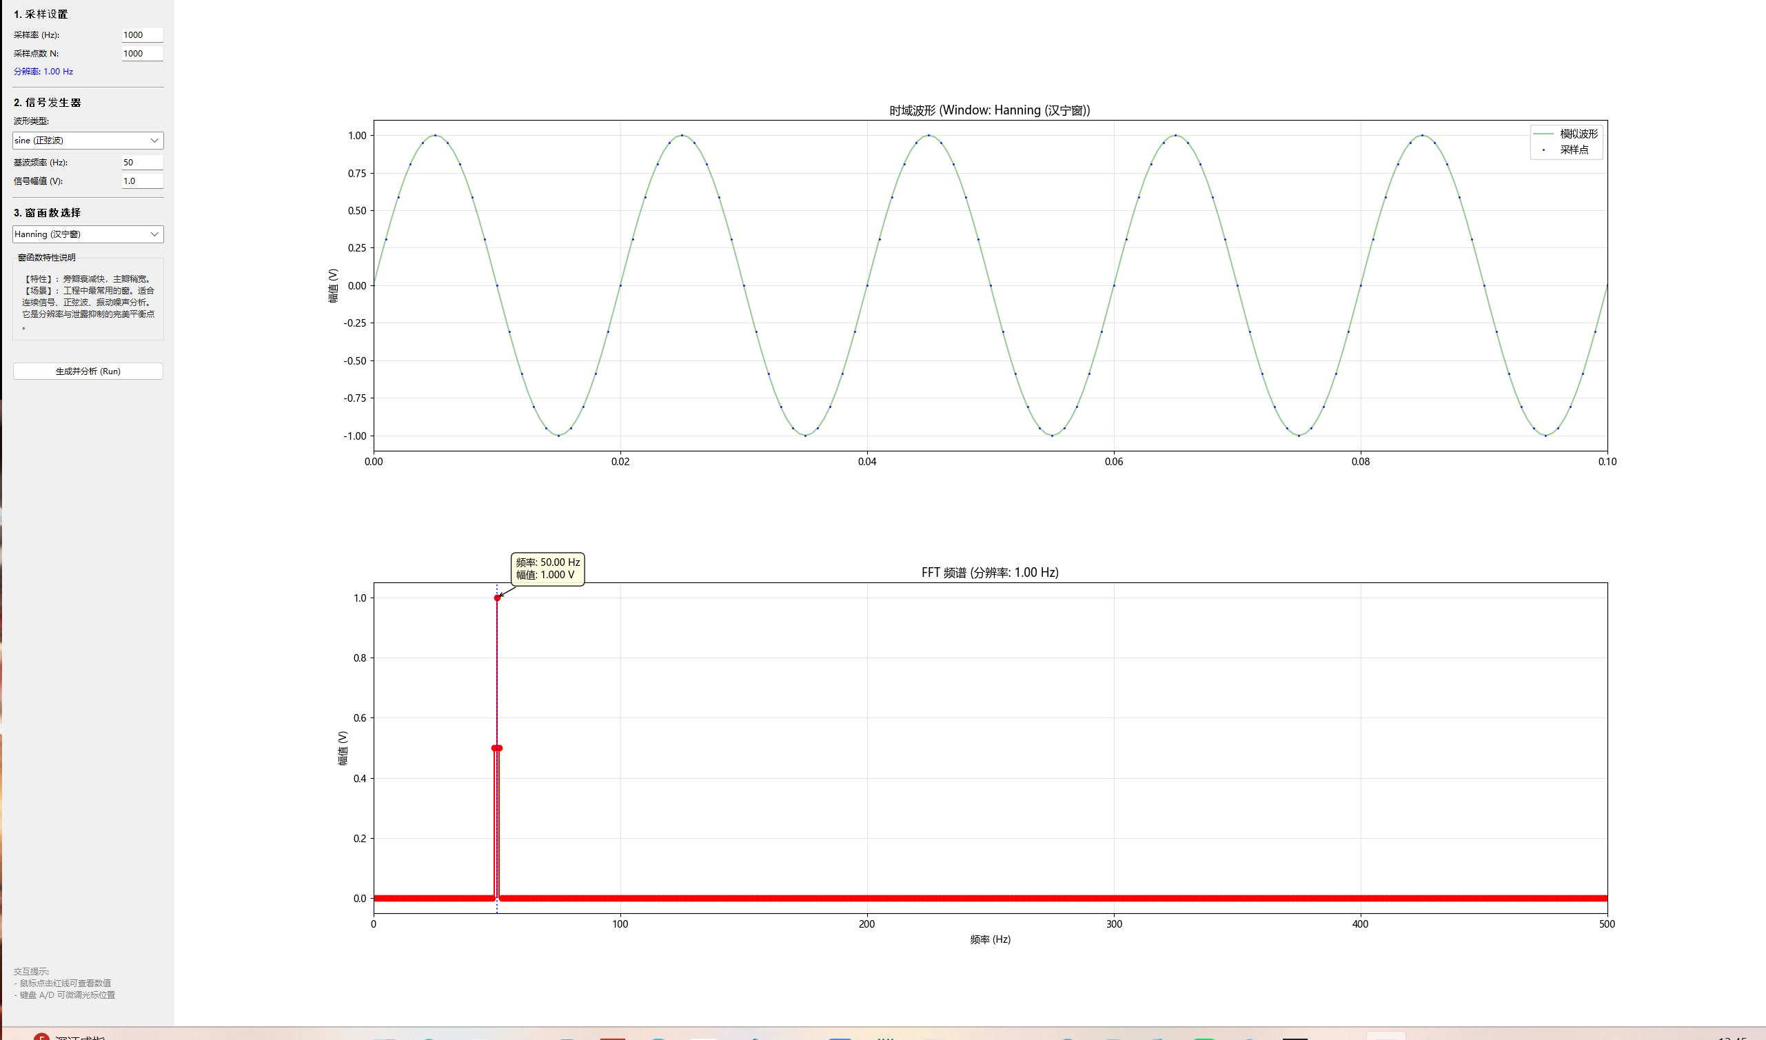Click the first sine wave crest sample point
Screen dimensions: 1766x1040
tap(435, 135)
